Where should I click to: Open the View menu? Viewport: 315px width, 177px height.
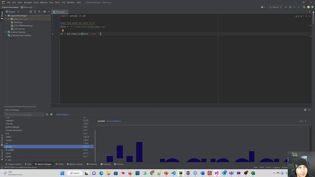coord(20,2)
